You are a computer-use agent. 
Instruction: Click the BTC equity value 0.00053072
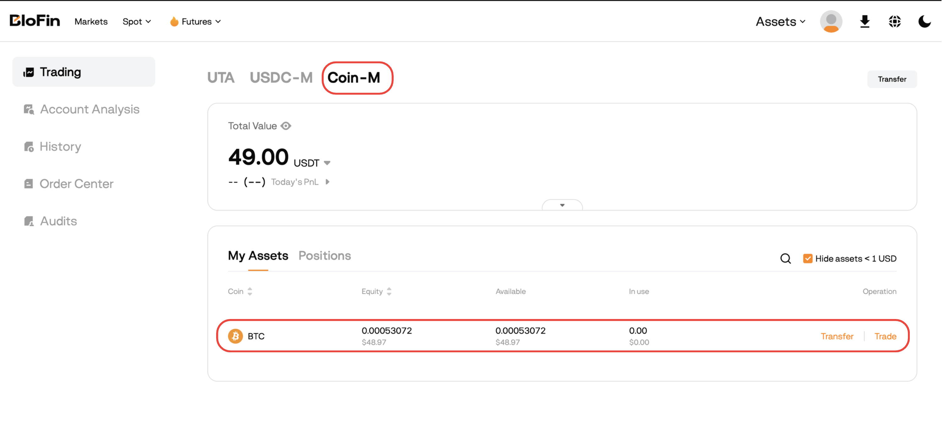[386, 330]
